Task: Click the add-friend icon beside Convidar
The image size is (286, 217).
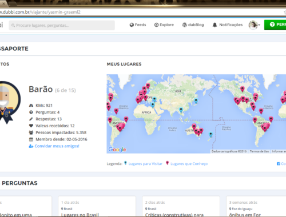Action: point(31,146)
